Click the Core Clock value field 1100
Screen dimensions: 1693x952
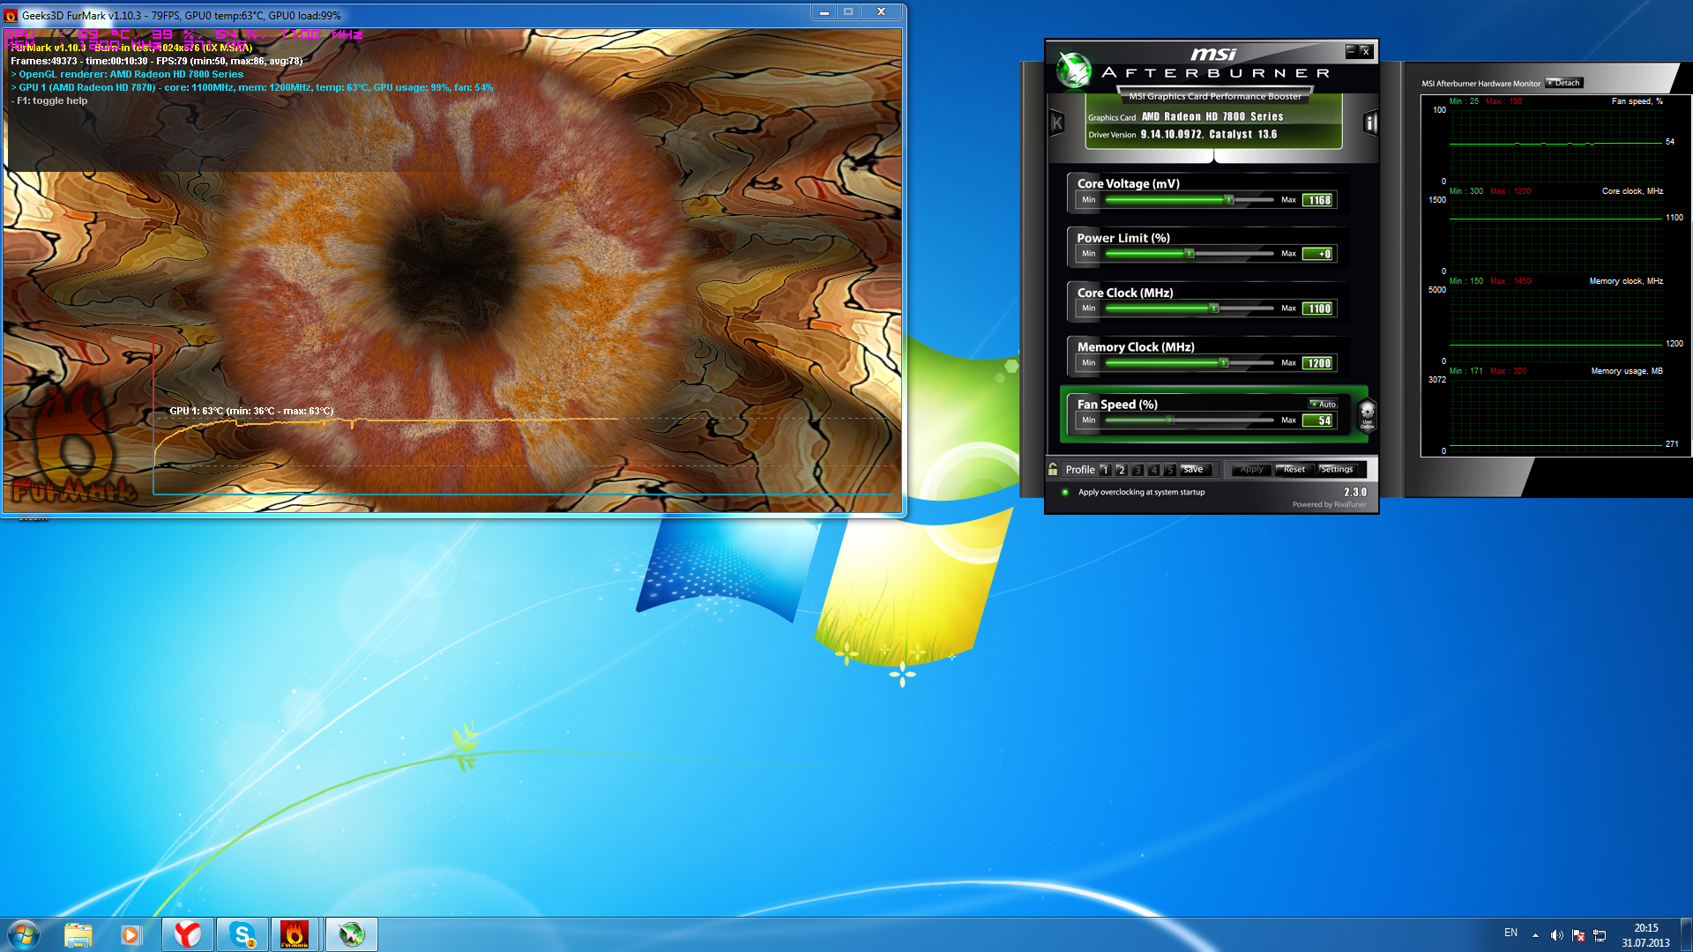pyautogui.click(x=1319, y=309)
